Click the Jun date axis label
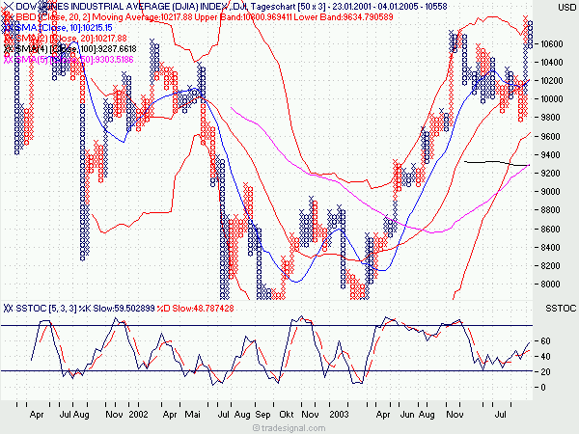The image size is (579, 434). (407, 415)
